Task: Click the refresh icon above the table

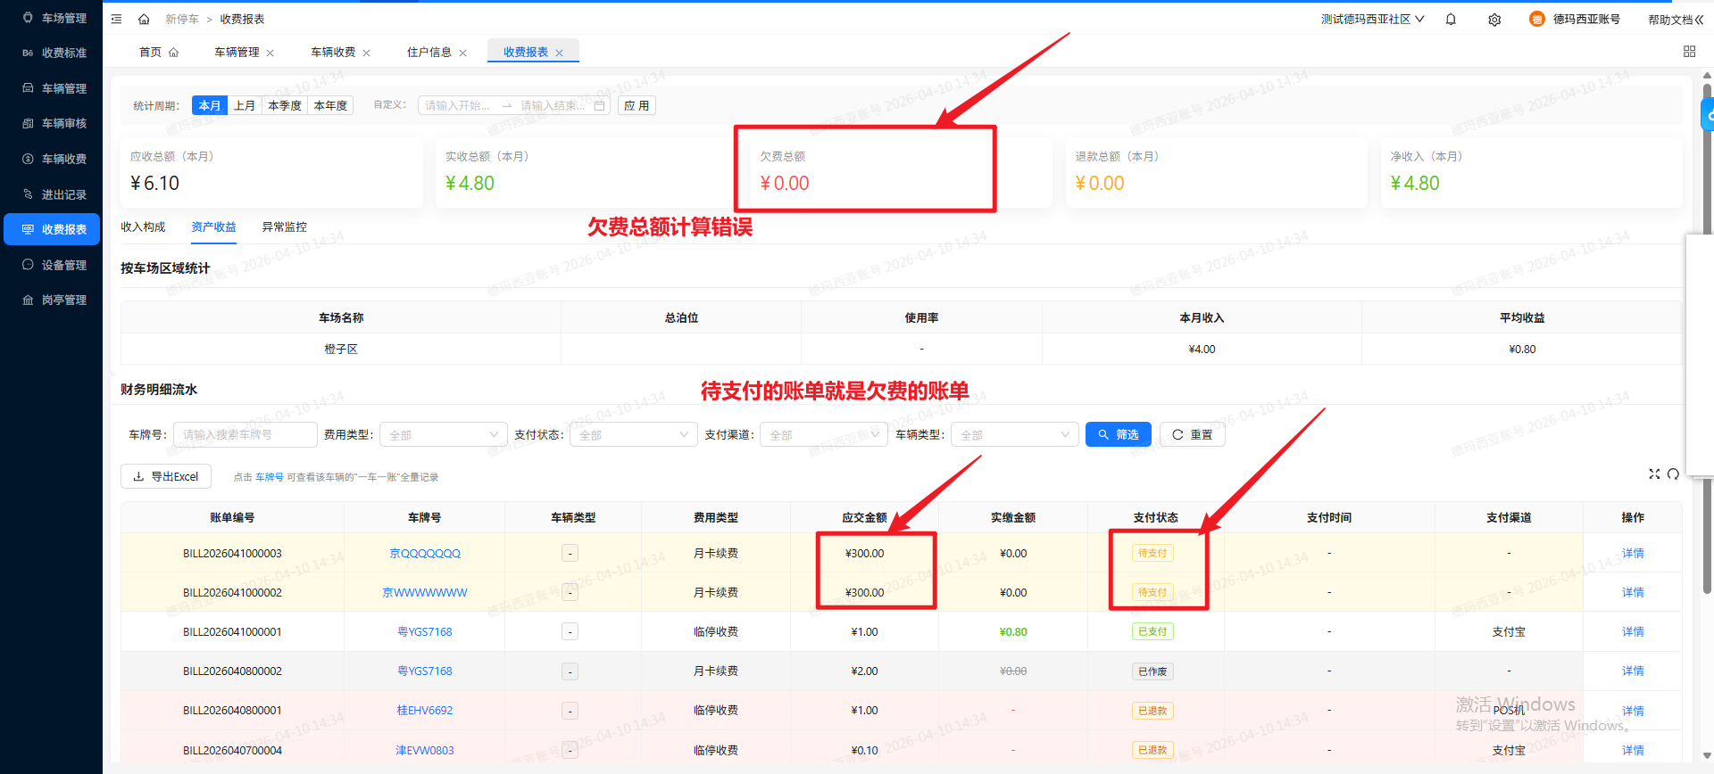Action: pos(1673,473)
